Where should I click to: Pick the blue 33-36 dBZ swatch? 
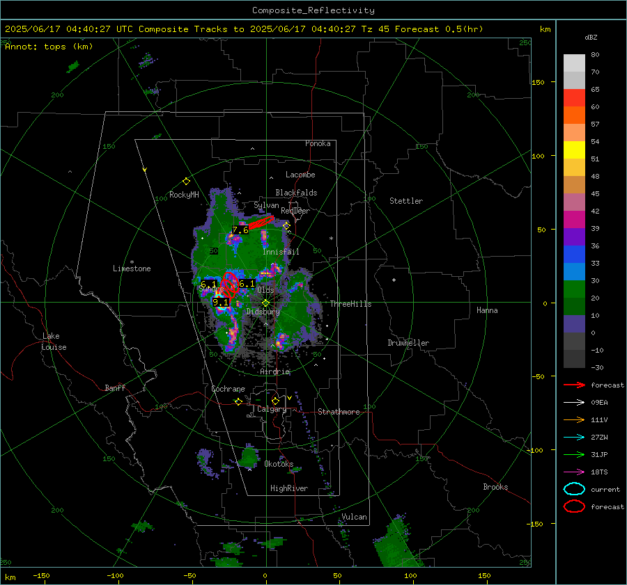(574, 255)
